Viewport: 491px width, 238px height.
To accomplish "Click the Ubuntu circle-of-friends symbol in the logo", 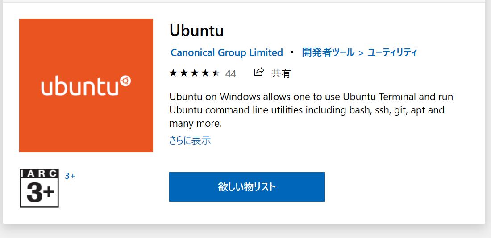I will (125, 81).
